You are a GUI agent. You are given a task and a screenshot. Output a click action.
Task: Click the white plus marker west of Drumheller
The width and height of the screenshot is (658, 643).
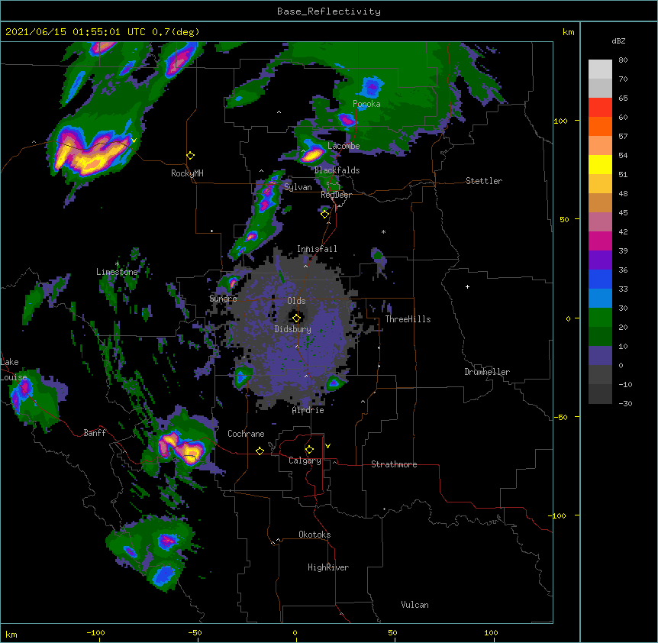point(467,286)
